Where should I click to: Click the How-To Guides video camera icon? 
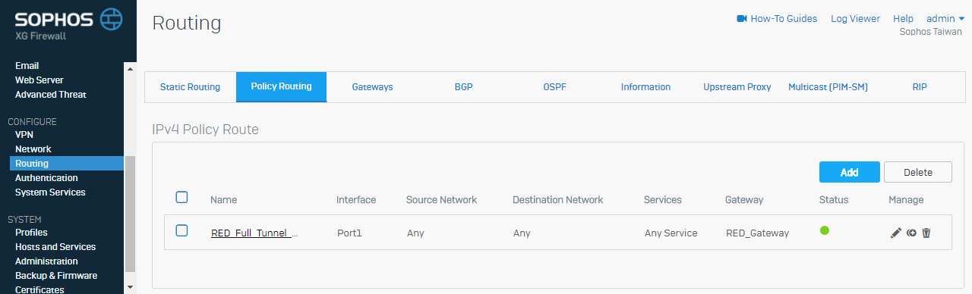pos(742,18)
